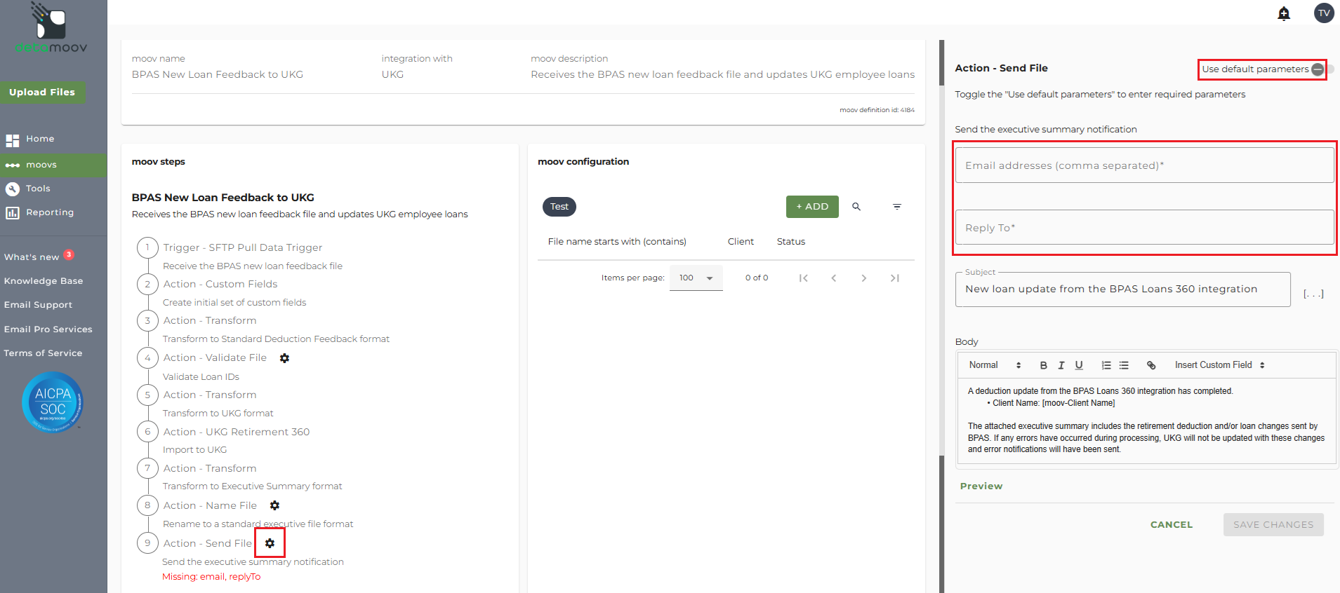Select step Trigger - SFTP Pull Data Trigger
Image resolution: width=1340 pixels, height=593 pixels.
click(243, 247)
